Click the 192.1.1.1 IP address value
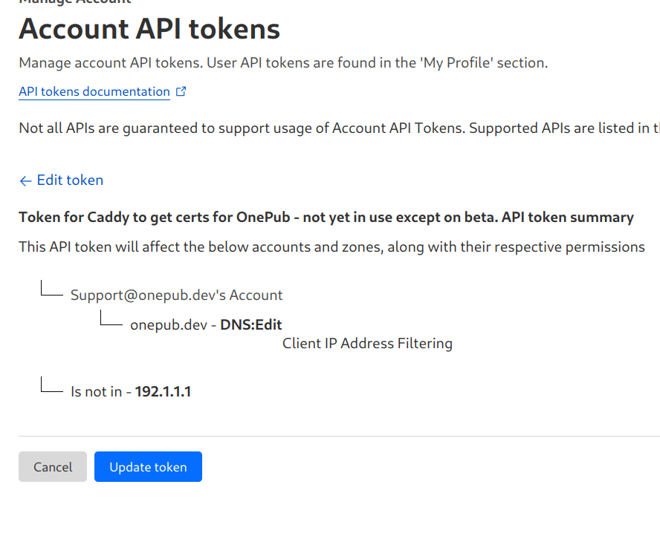Image resolution: width=660 pixels, height=542 pixels. [x=163, y=391]
